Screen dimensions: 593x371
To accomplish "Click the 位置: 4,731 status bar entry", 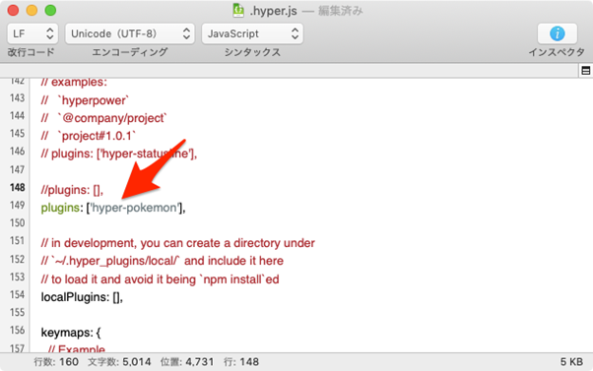I will (187, 362).
